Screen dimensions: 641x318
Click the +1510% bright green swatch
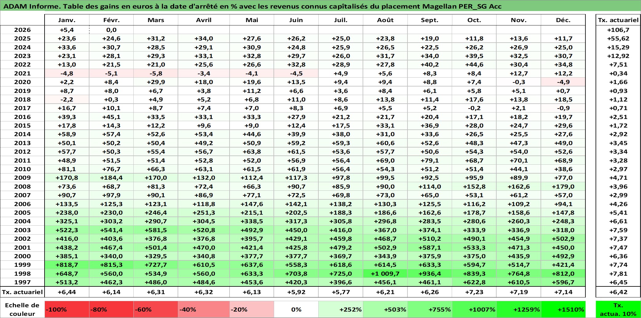coord(563,309)
